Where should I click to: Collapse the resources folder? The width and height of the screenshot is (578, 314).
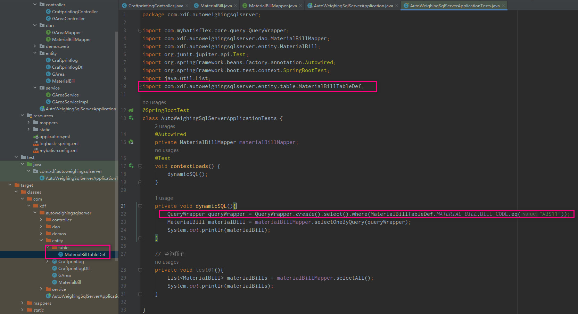[22, 116]
